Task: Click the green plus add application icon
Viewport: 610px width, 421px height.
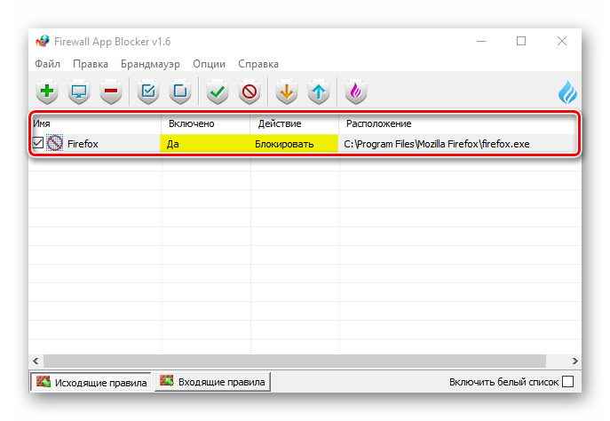Action: point(47,91)
